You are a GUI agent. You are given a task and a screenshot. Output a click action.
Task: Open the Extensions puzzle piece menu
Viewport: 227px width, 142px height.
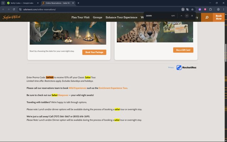click(x=210, y=10)
